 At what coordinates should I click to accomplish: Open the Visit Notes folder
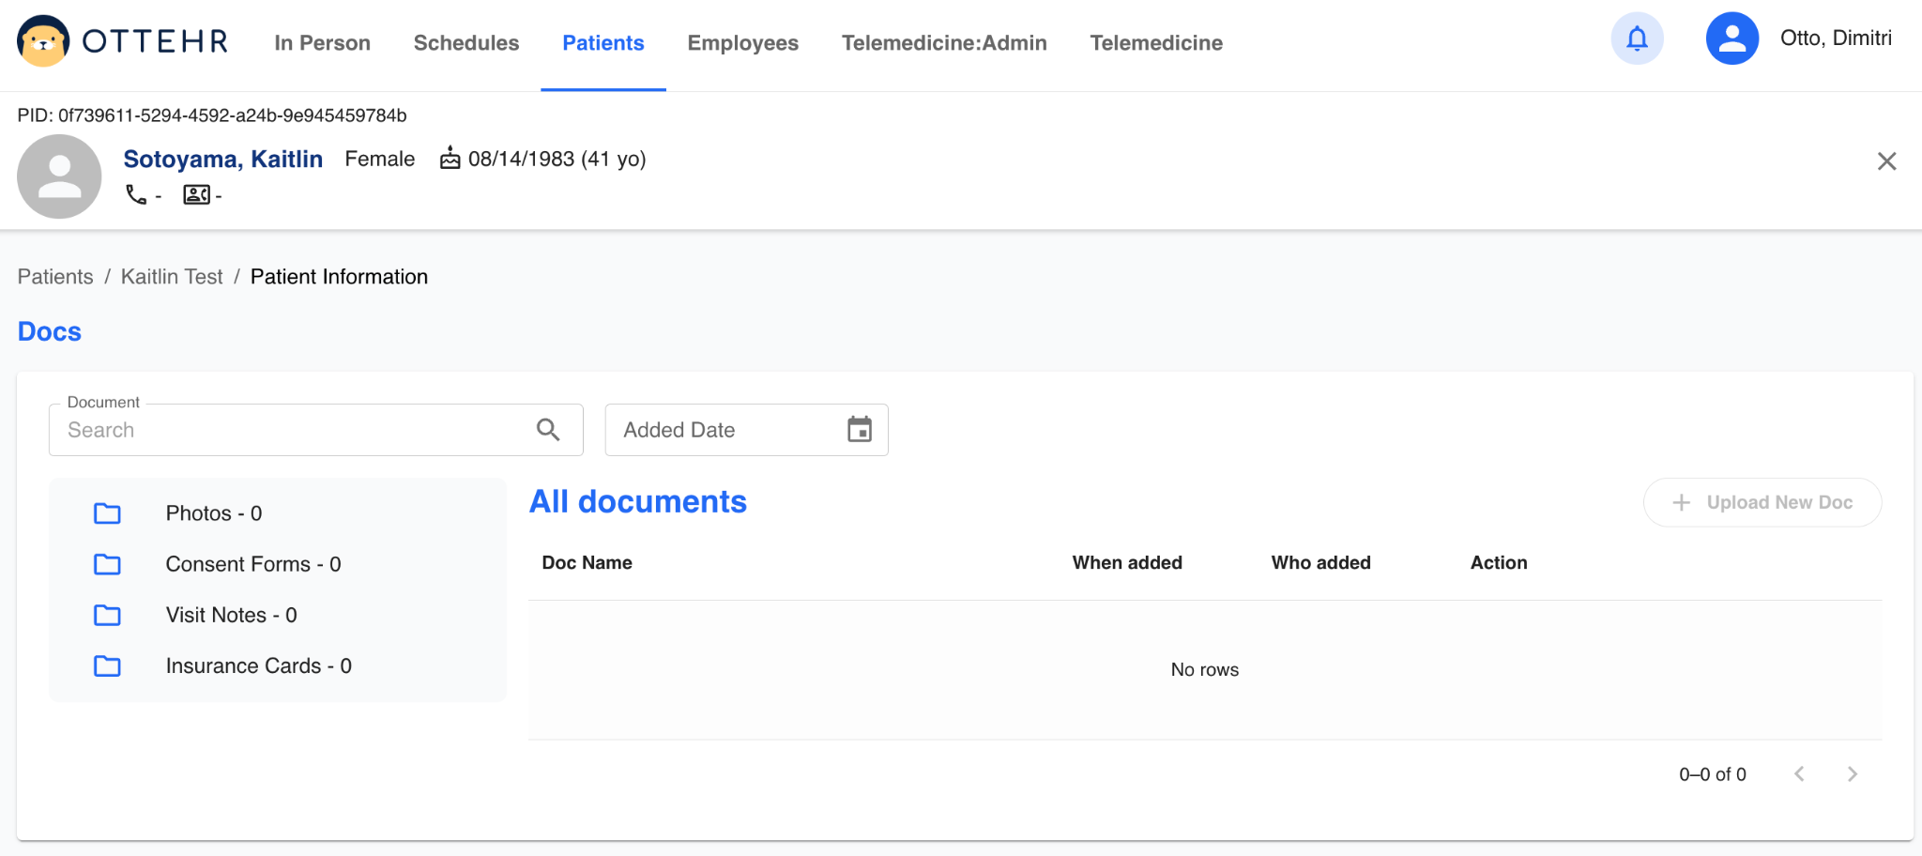pyautogui.click(x=231, y=615)
